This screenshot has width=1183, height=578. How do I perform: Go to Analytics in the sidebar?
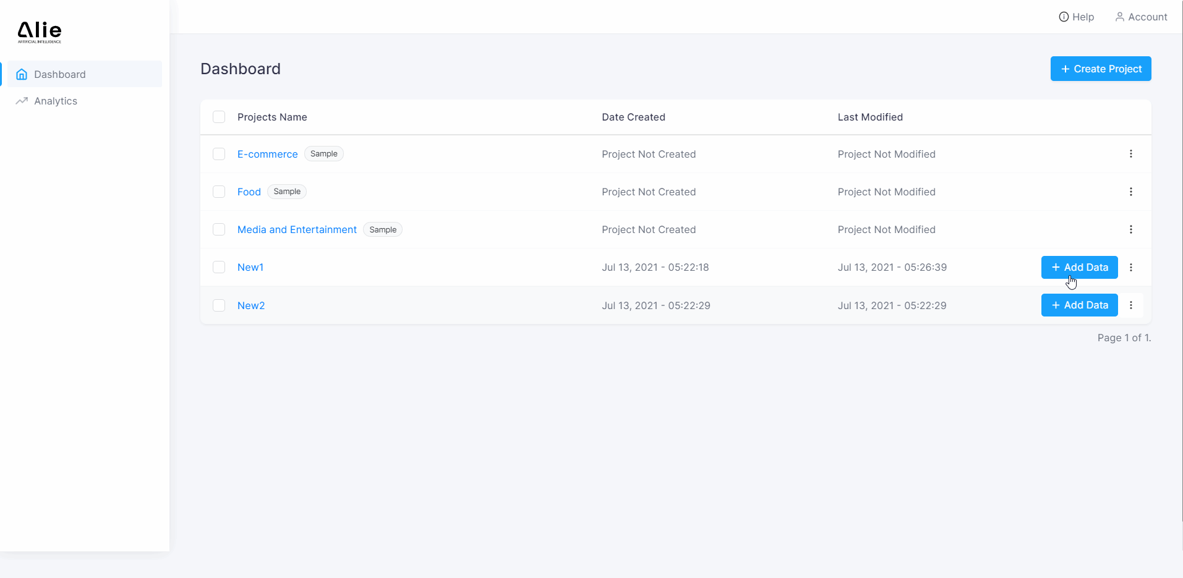coord(56,101)
